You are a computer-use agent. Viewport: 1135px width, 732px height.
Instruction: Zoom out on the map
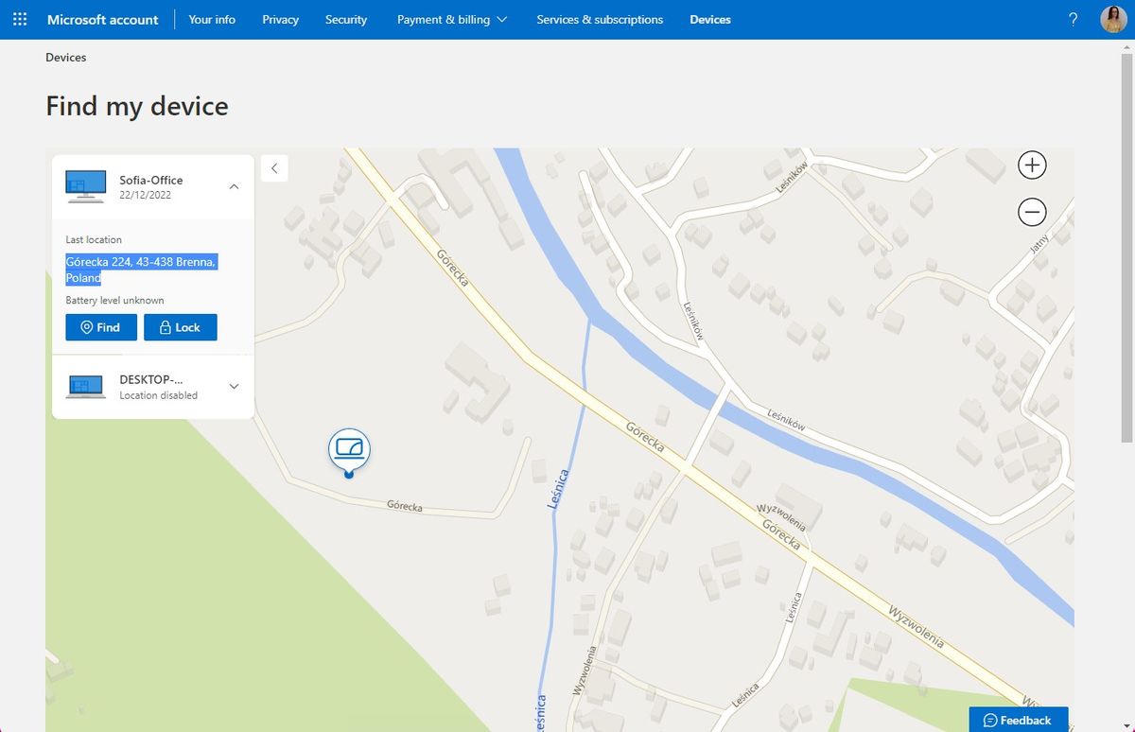coord(1031,212)
